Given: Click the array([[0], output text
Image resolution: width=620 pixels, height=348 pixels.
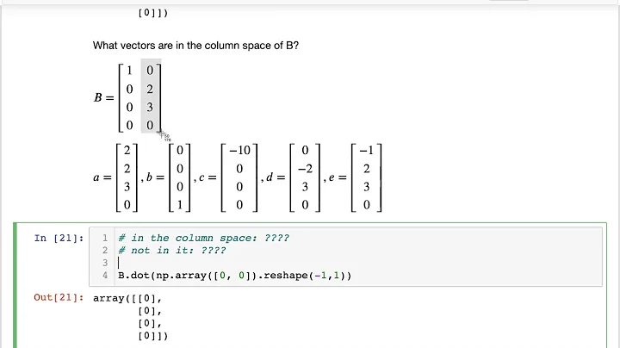Looking at the screenshot, I should pos(127,298).
